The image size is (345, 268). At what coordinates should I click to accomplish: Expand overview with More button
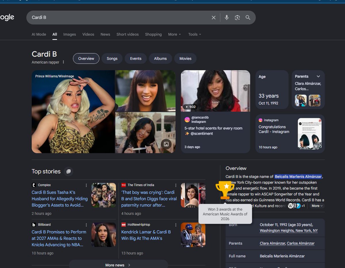tap(317, 206)
